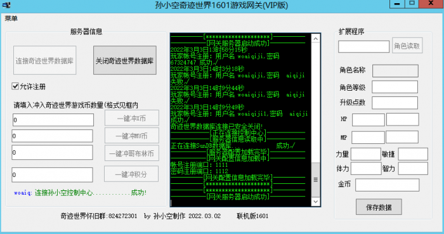Click footer text 奇迹世界怀旧群:824272301
This screenshot has height=234, width=444.
pyautogui.click(x=99, y=216)
